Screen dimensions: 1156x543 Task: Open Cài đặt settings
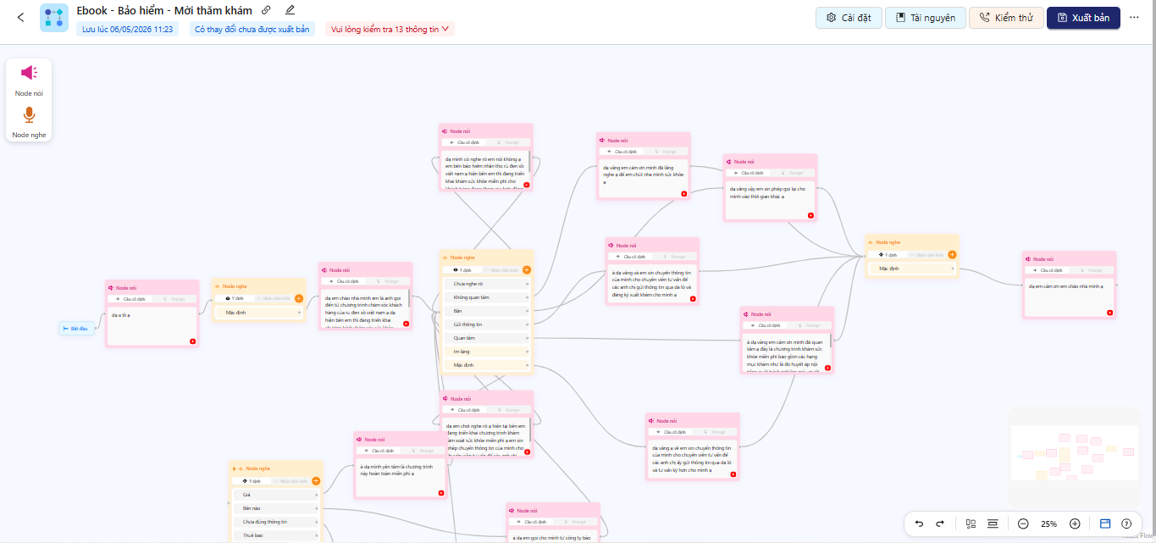pos(849,18)
